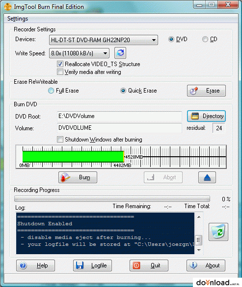Clear the log with recycle bin icon
Viewport: 242px width, 287px height.
click(x=218, y=232)
